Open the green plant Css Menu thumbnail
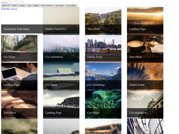Screen dimensions: 179x134 pos(103,105)
